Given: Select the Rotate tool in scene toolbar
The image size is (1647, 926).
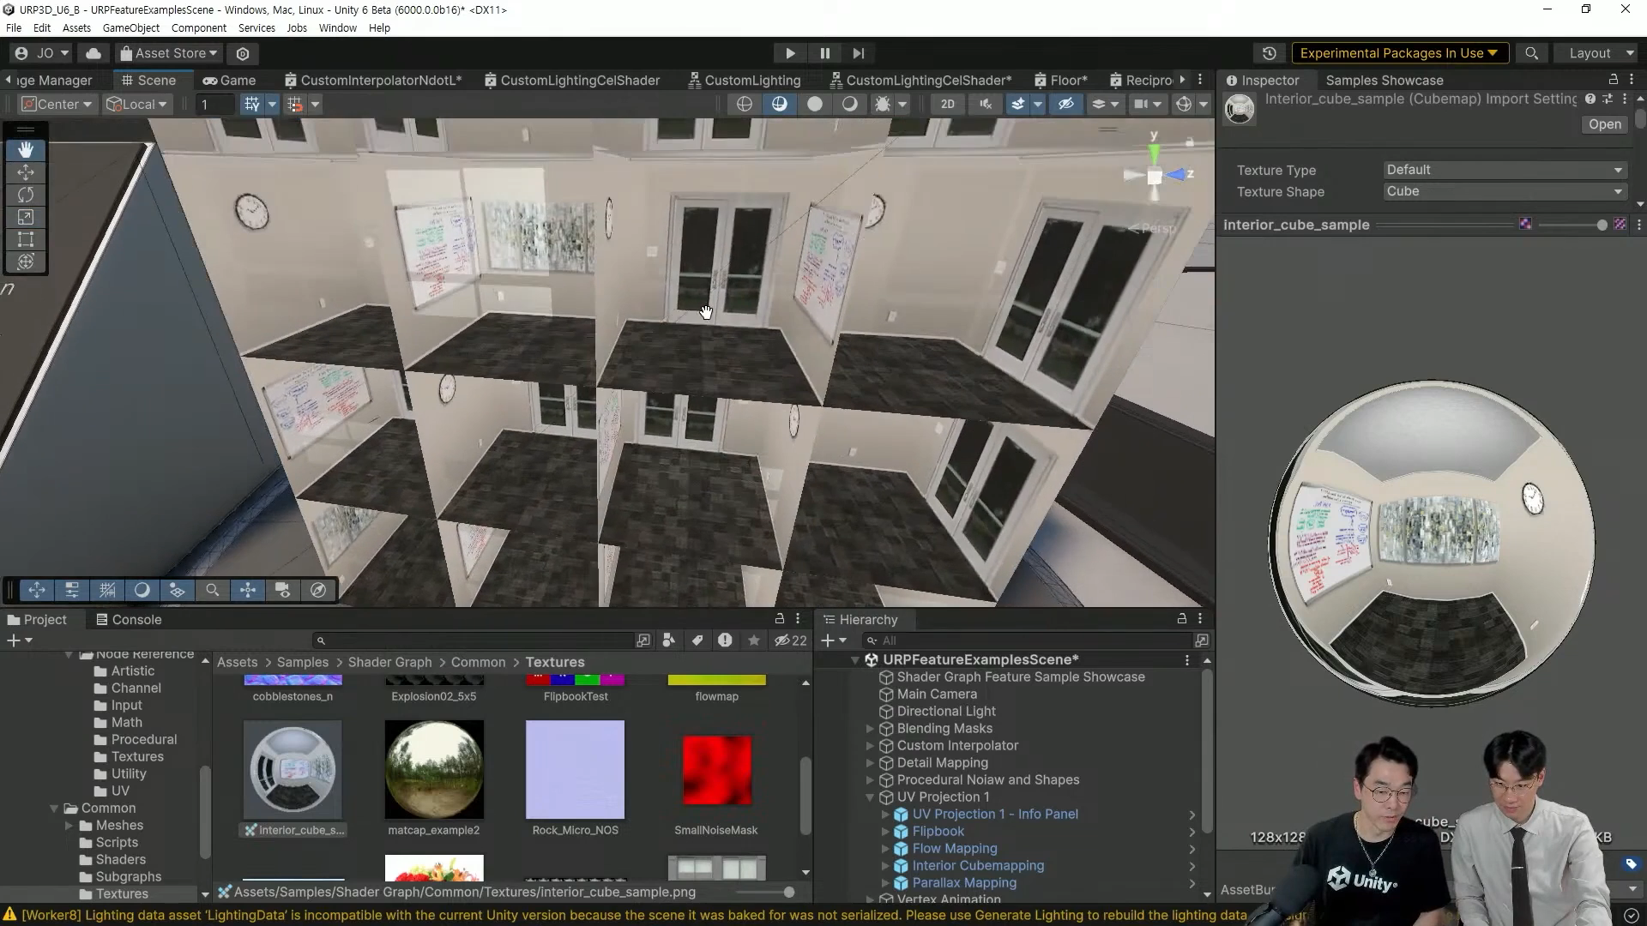Looking at the screenshot, I should 26,195.
